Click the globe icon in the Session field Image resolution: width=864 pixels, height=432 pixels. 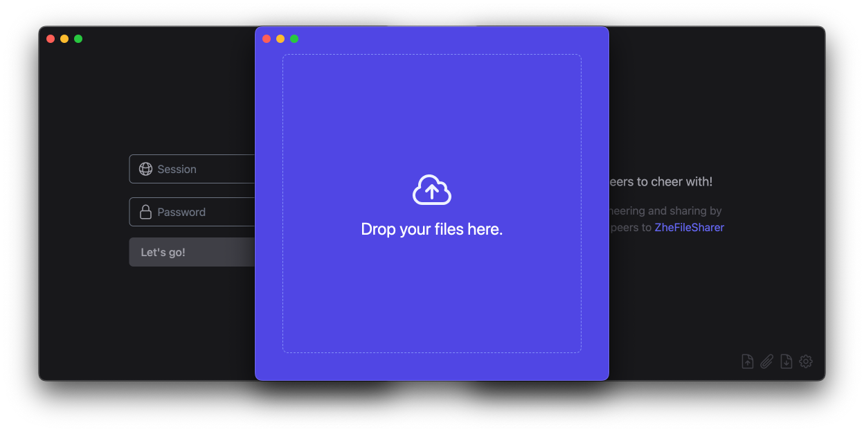point(145,169)
